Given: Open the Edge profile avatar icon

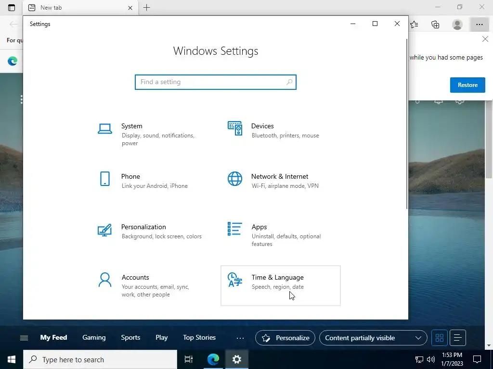Looking at the screenshot, I should click(457, 25).
